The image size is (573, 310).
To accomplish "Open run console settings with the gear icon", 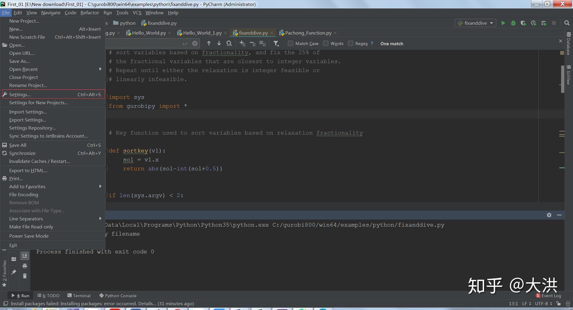I will 549,215.
